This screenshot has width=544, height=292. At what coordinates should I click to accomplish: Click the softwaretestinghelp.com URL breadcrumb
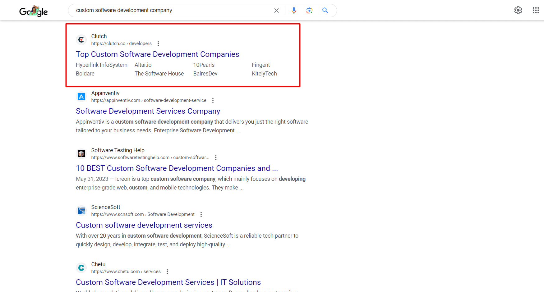tap(150, 157)
